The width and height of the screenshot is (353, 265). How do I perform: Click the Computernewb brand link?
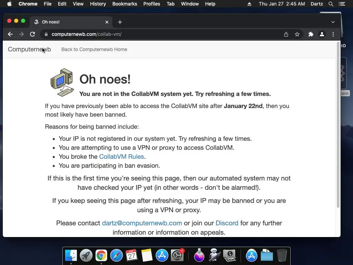(x=29, y=49)
